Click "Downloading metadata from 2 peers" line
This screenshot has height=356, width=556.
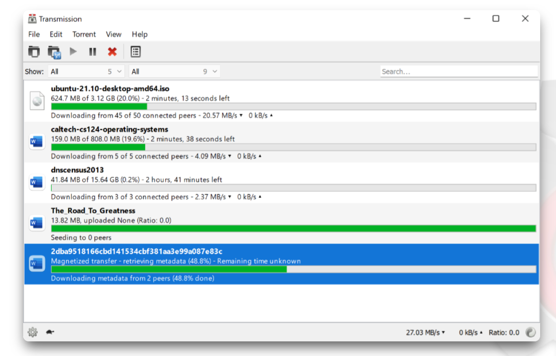(x=132, y=278)
